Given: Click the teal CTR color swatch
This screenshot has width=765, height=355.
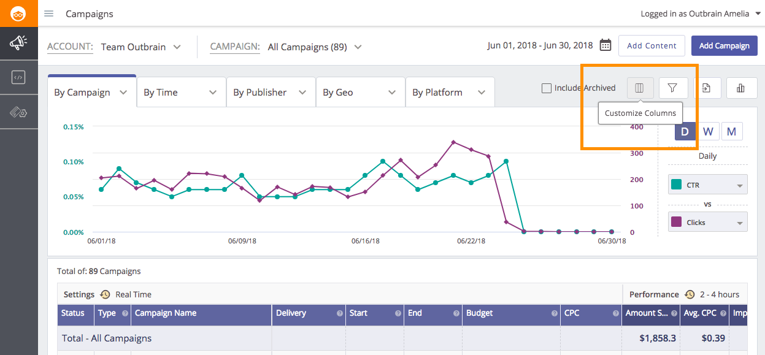Looking at the screenshot, I should point(677,185).
